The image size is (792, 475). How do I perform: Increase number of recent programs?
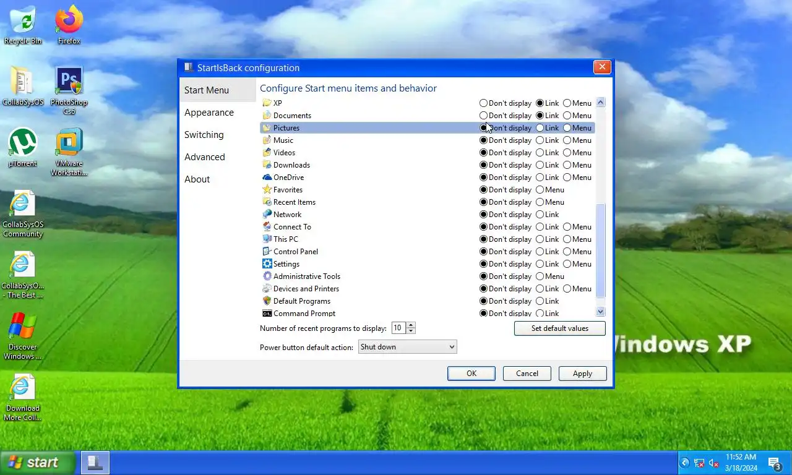click(411, 325)
